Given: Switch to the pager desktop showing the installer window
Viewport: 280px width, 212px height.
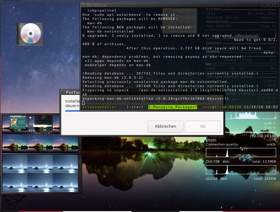Looking at the screenshot, I should (x=15, y=125).
